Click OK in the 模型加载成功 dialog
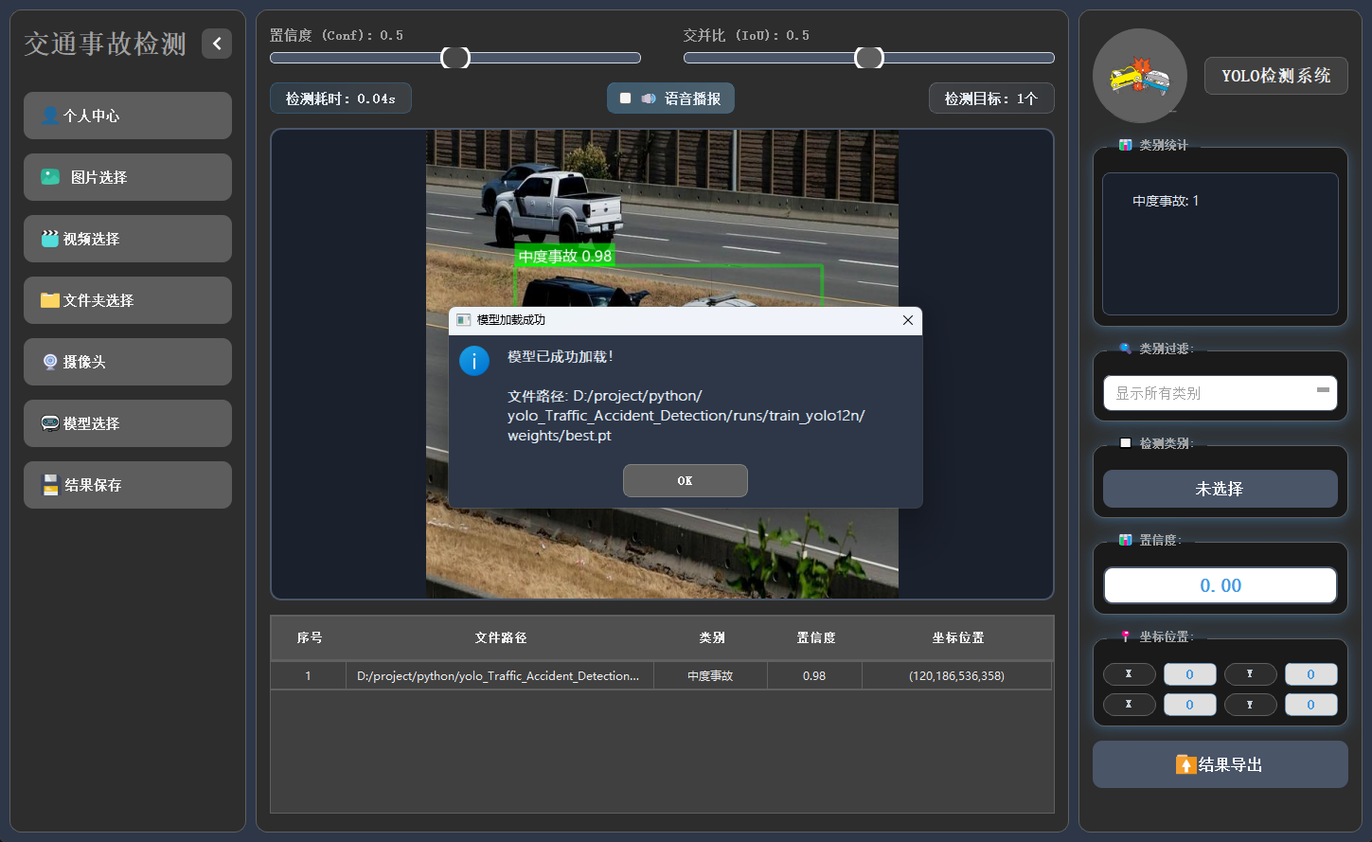Screen dimensions: 1372x842 686,480
